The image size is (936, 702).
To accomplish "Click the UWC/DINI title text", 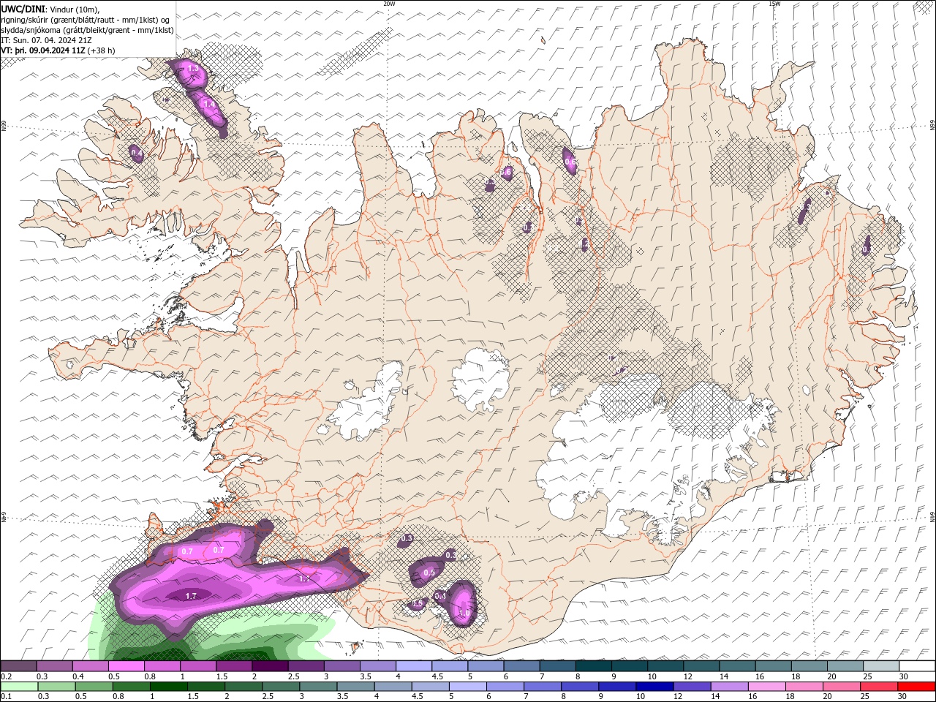I will [22, 9].
